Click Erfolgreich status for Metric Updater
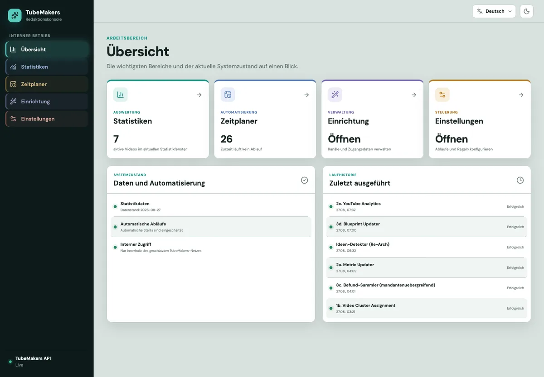 [x=515, y=267]
